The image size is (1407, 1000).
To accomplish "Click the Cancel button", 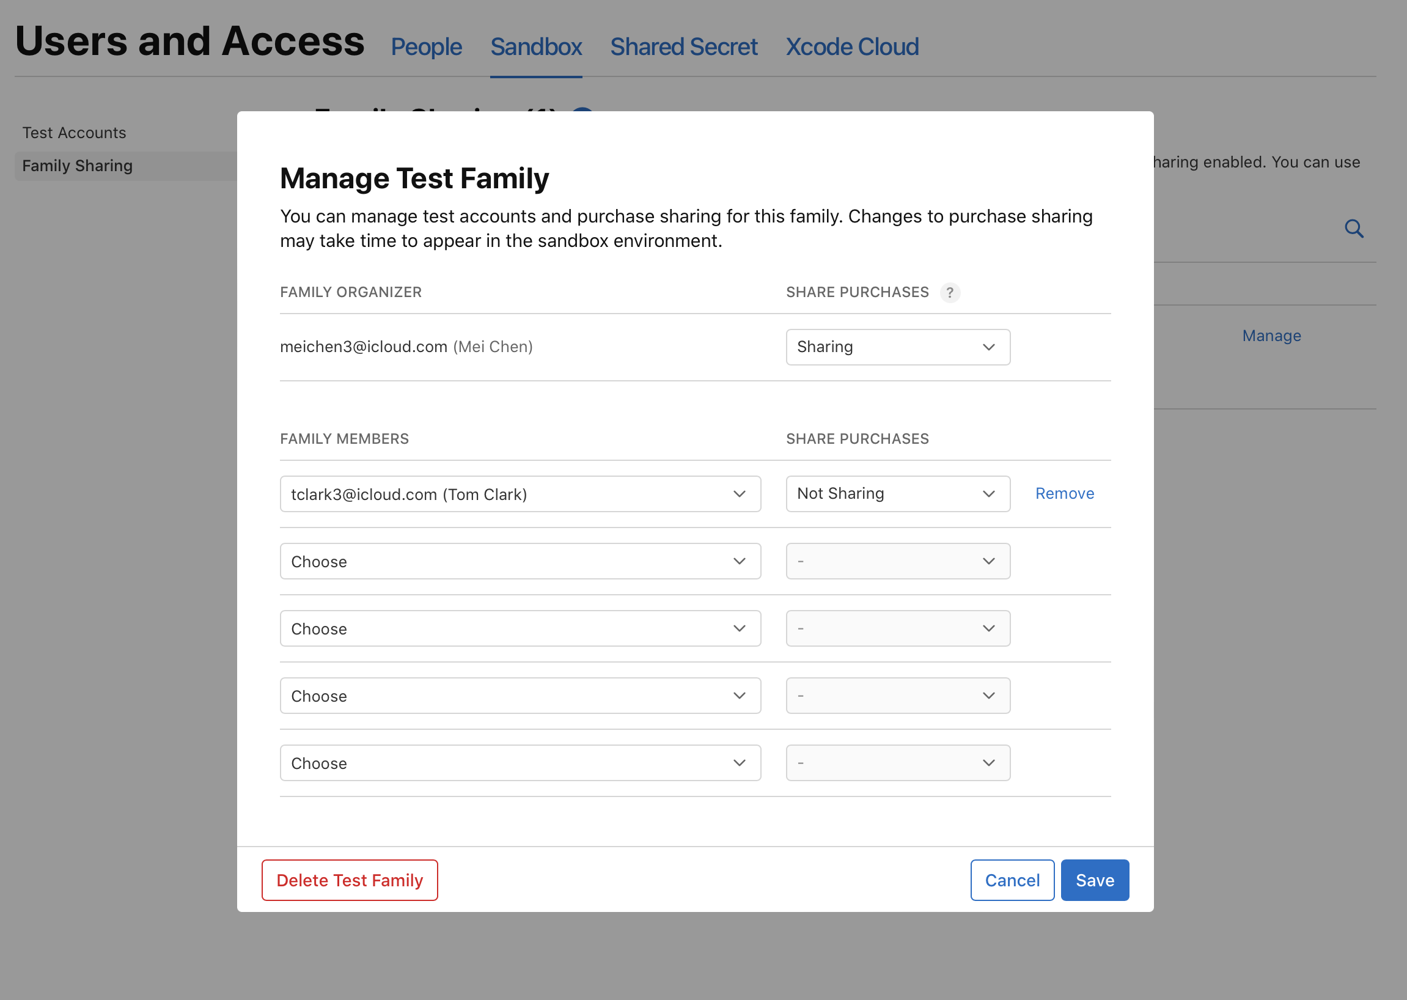I will point(1012,880).
